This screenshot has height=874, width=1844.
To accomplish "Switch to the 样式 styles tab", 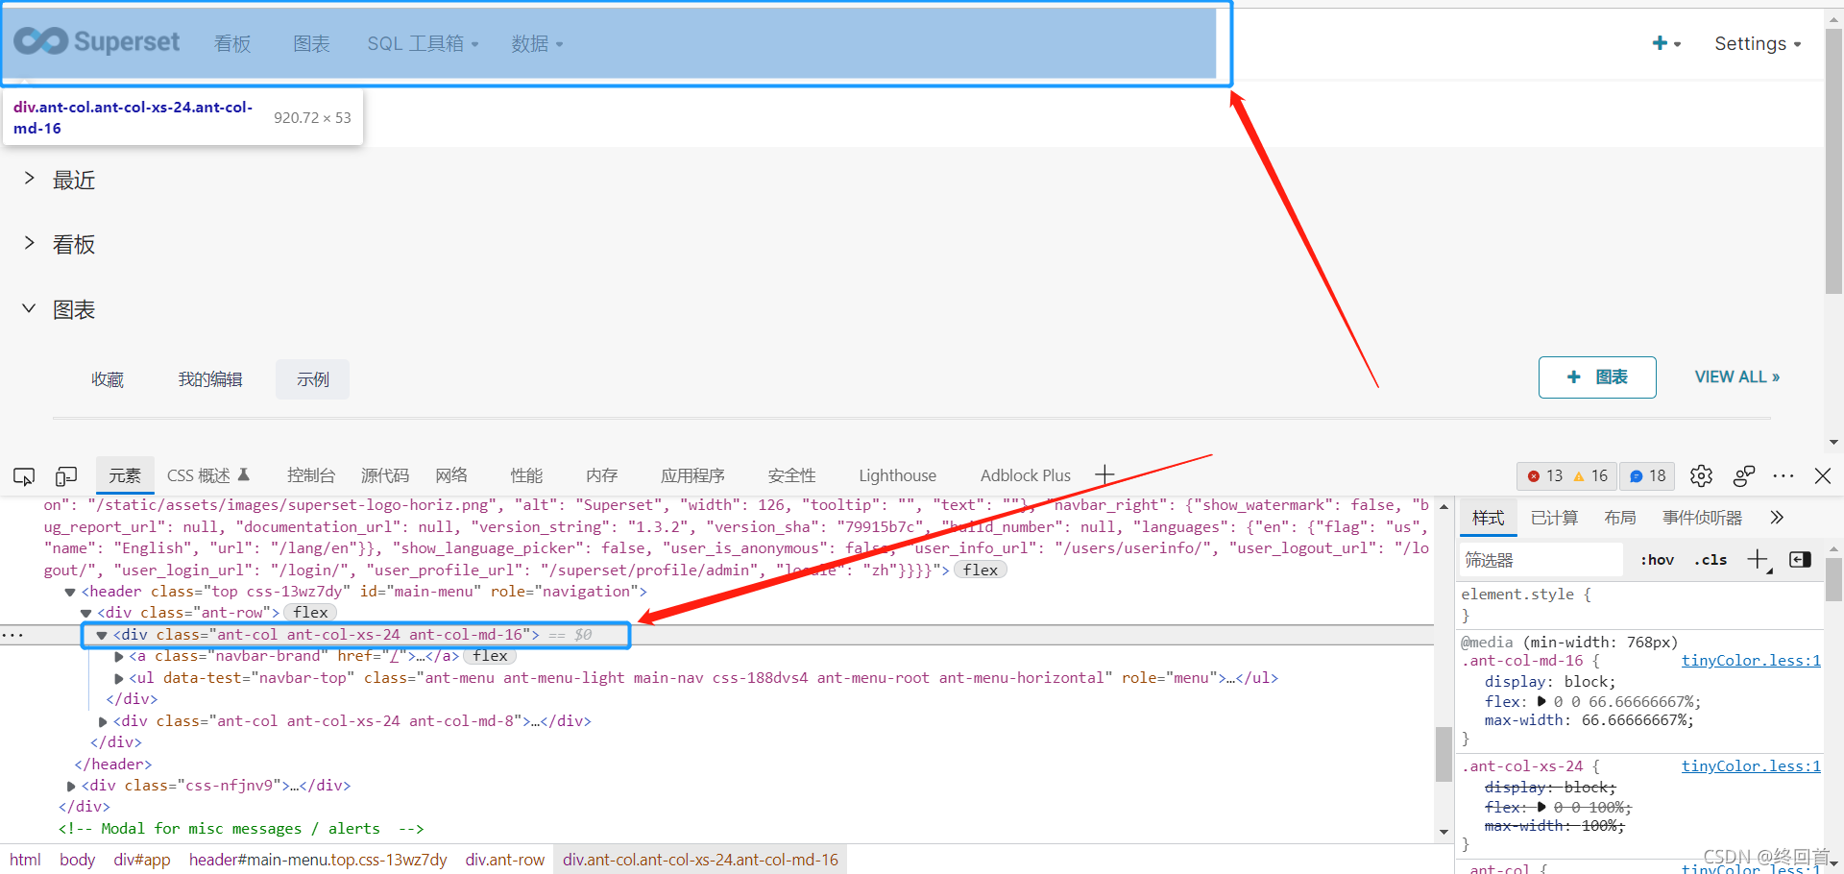I will (1488, 518).
